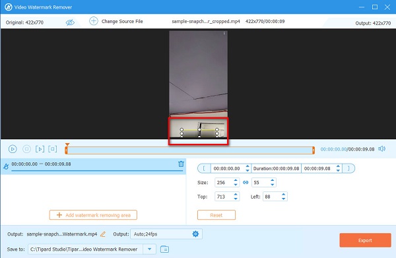Increase the Left position value

click(x=283, y=195)
